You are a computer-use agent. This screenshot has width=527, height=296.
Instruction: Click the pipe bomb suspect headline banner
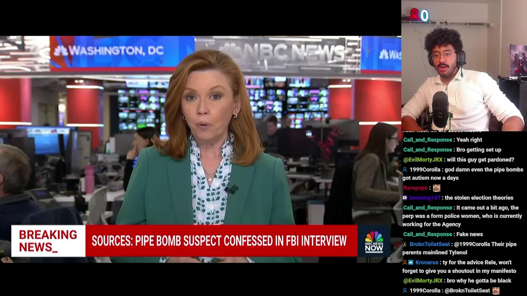click(222, 241)
